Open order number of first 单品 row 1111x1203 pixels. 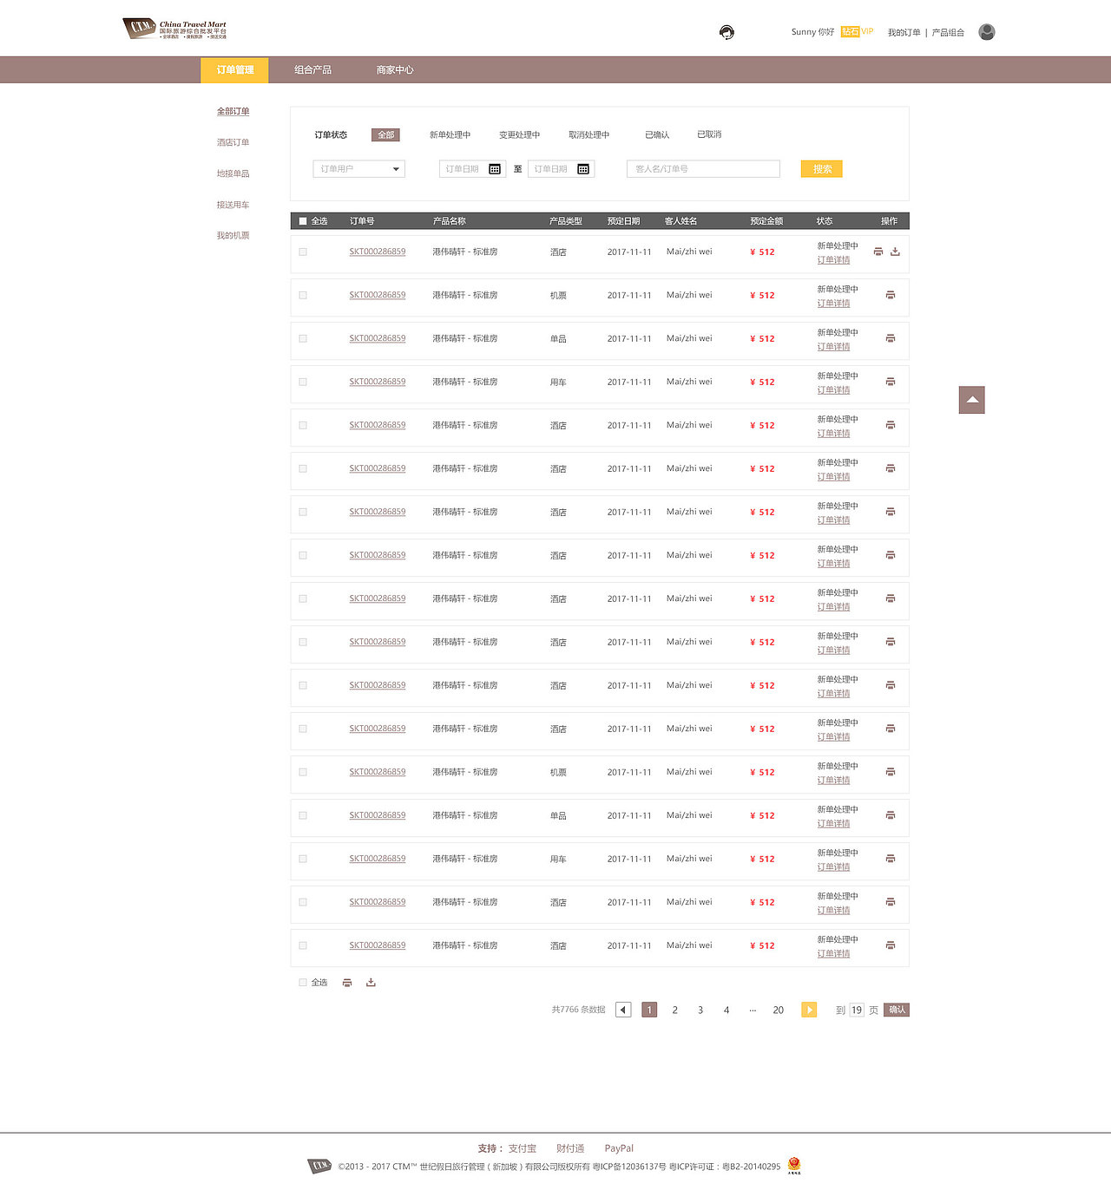click(378, 338)
